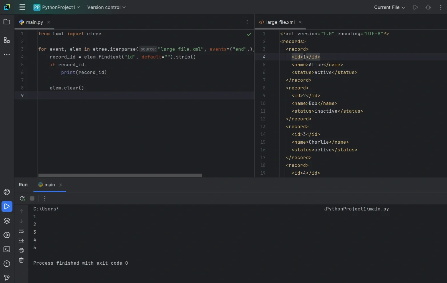This screenshot has width=447, height=283.
Task: Toggle soft-wrap in the console
Action: (21, 231)
